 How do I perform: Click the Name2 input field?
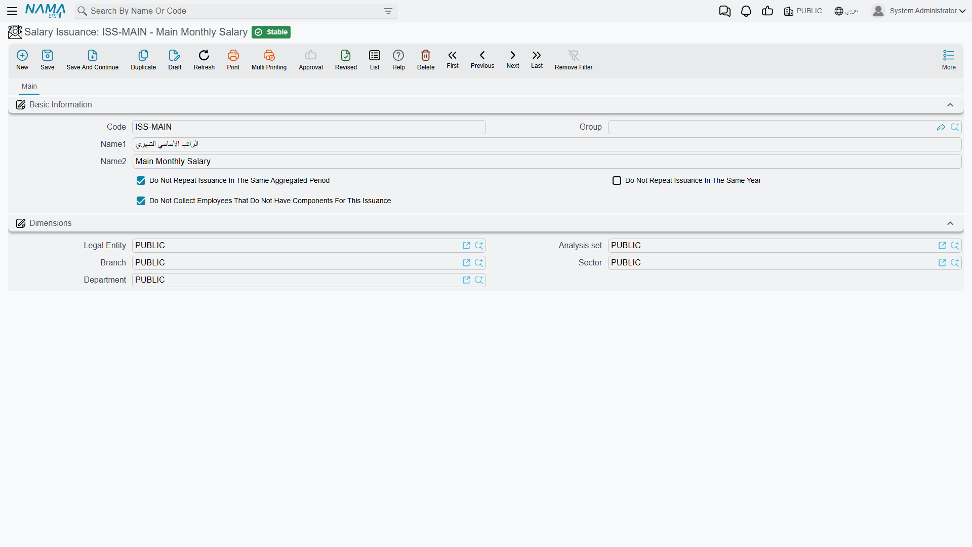click(547, 162)
